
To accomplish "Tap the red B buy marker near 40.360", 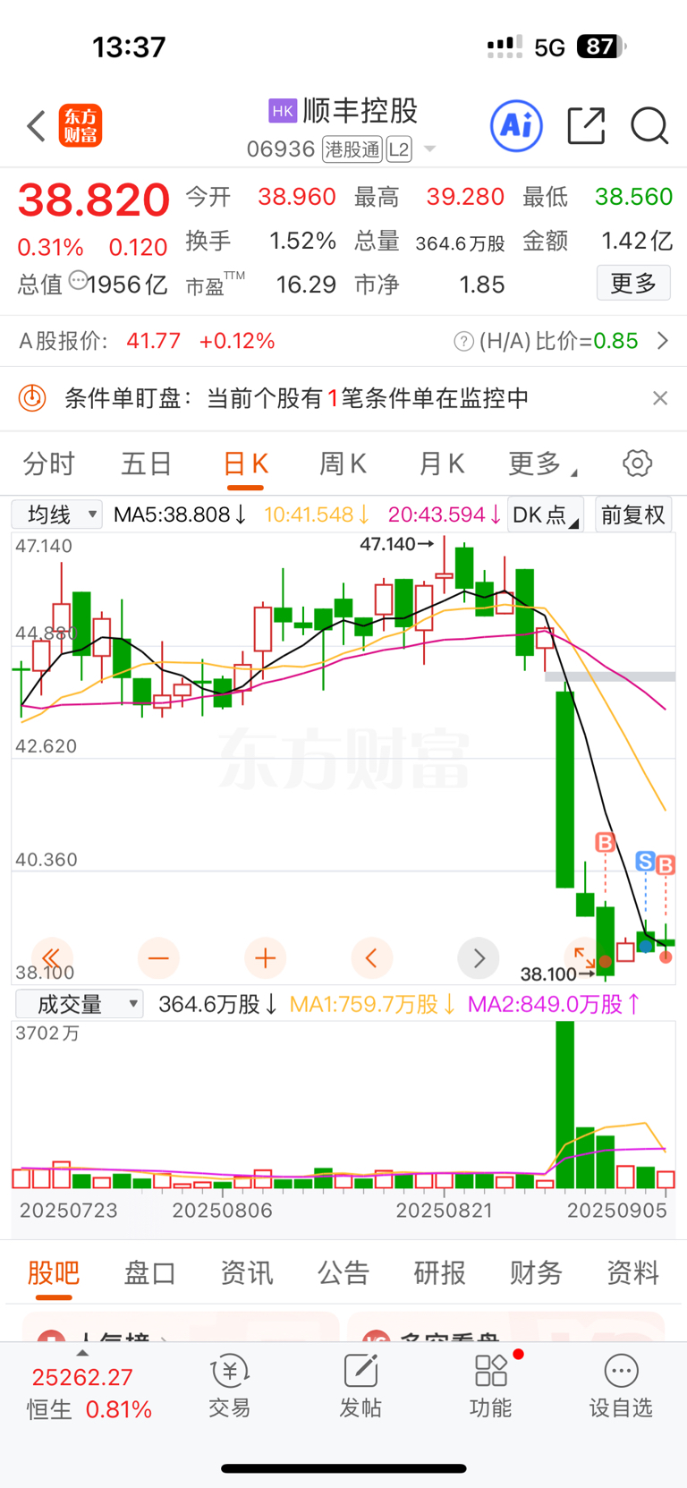I will [606, 842].
